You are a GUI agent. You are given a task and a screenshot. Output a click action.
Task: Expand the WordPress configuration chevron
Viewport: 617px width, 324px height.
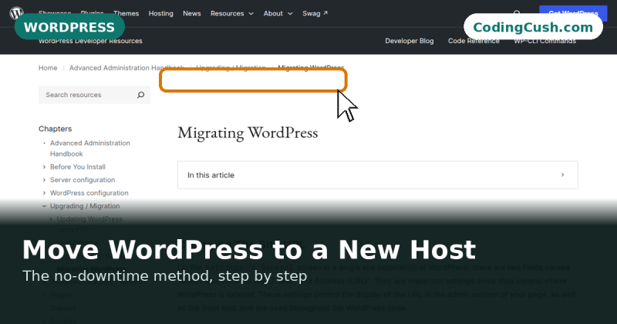[44, 193]
